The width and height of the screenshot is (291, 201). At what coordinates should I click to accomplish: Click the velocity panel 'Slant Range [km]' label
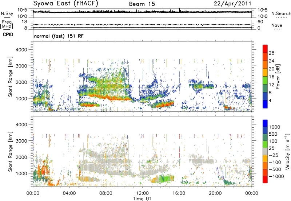(10, 151)
